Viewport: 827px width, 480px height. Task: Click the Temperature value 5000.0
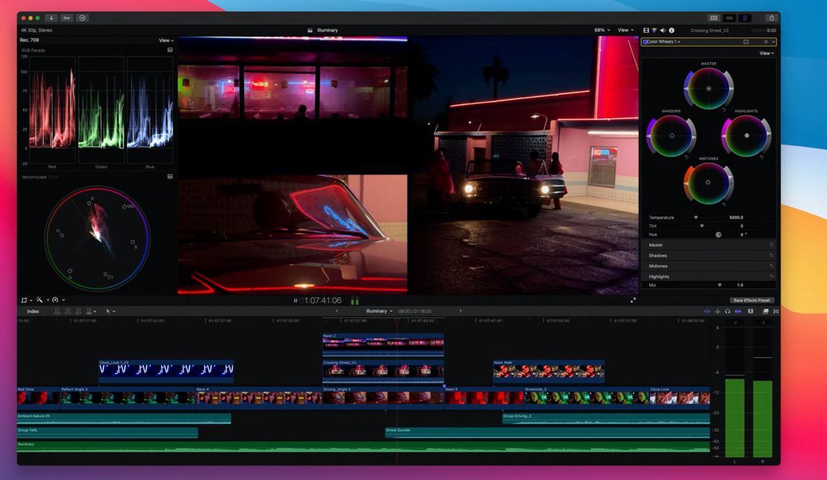point(735,217)
